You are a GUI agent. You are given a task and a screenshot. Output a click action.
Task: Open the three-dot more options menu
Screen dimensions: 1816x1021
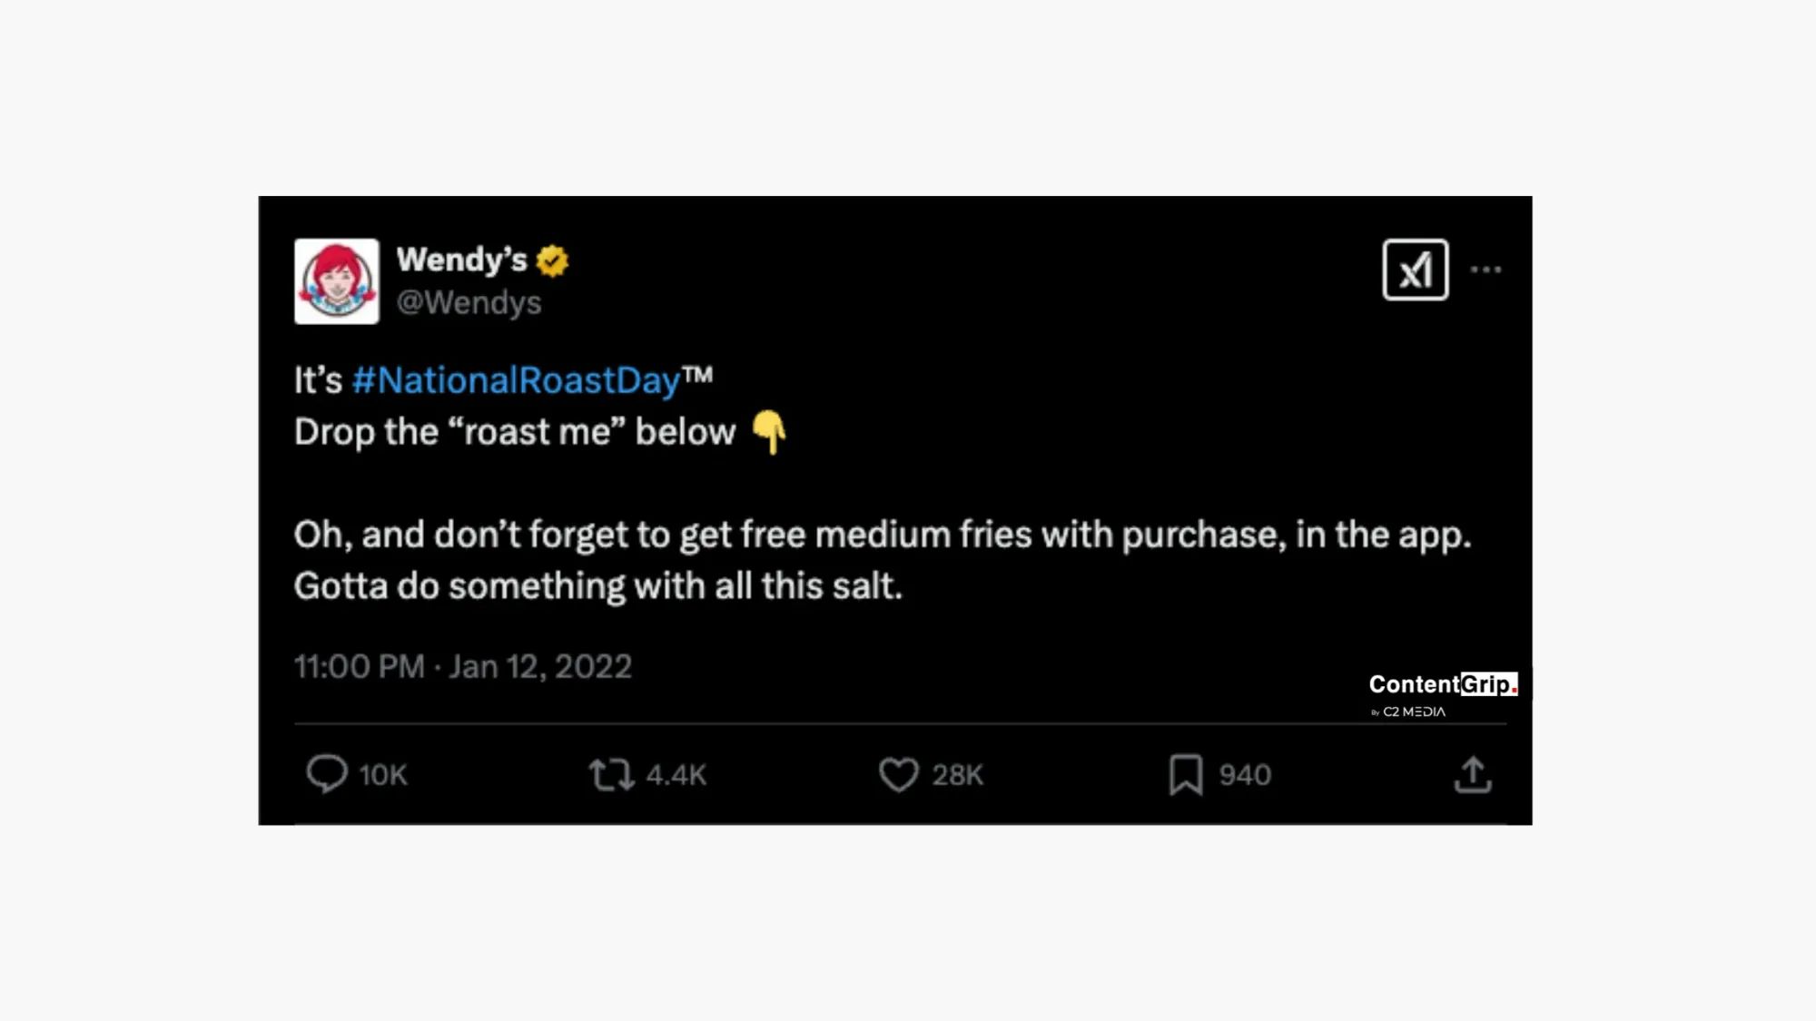click(1488, 269)
